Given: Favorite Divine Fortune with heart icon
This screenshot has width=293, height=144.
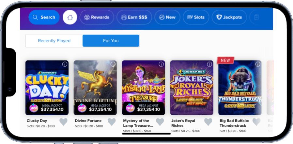Looking at the screenshot, I should tap(112, 122).
